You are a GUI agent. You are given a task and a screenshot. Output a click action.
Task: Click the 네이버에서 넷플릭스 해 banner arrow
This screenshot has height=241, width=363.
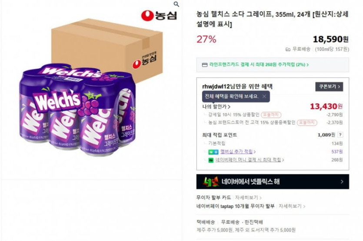pyautogui.click(x=342, y=182)
